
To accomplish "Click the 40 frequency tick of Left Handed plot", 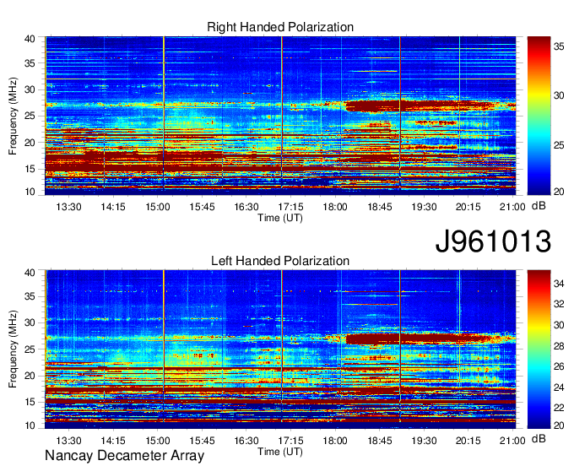I will (x=30, y=273).
